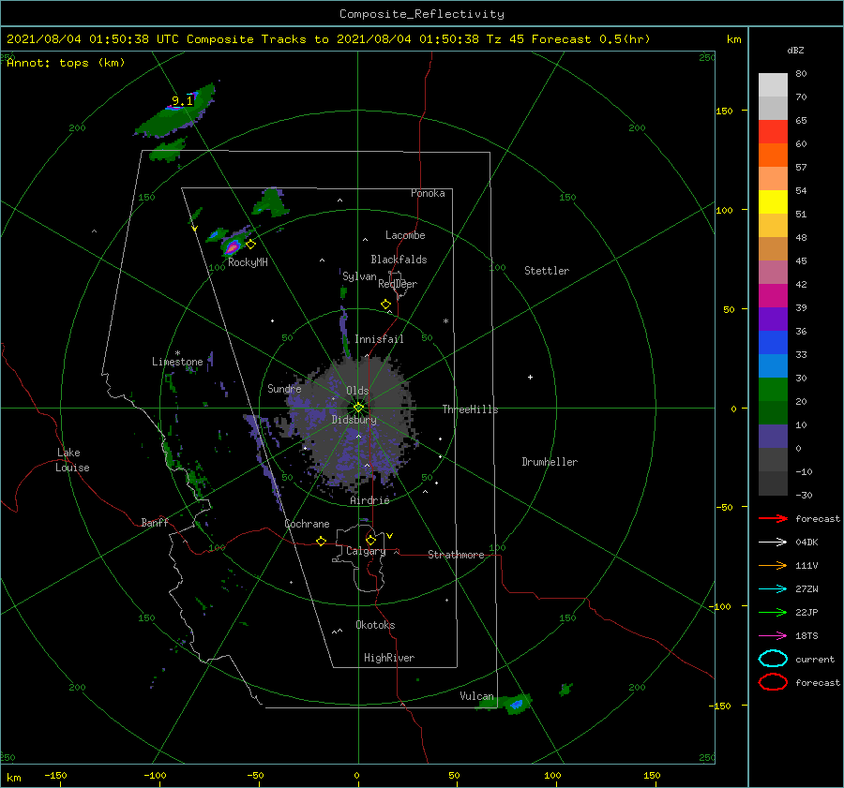This screenshot has width=844, height=788.
Task: Click the HighRiver label
Action: (389, 658)
